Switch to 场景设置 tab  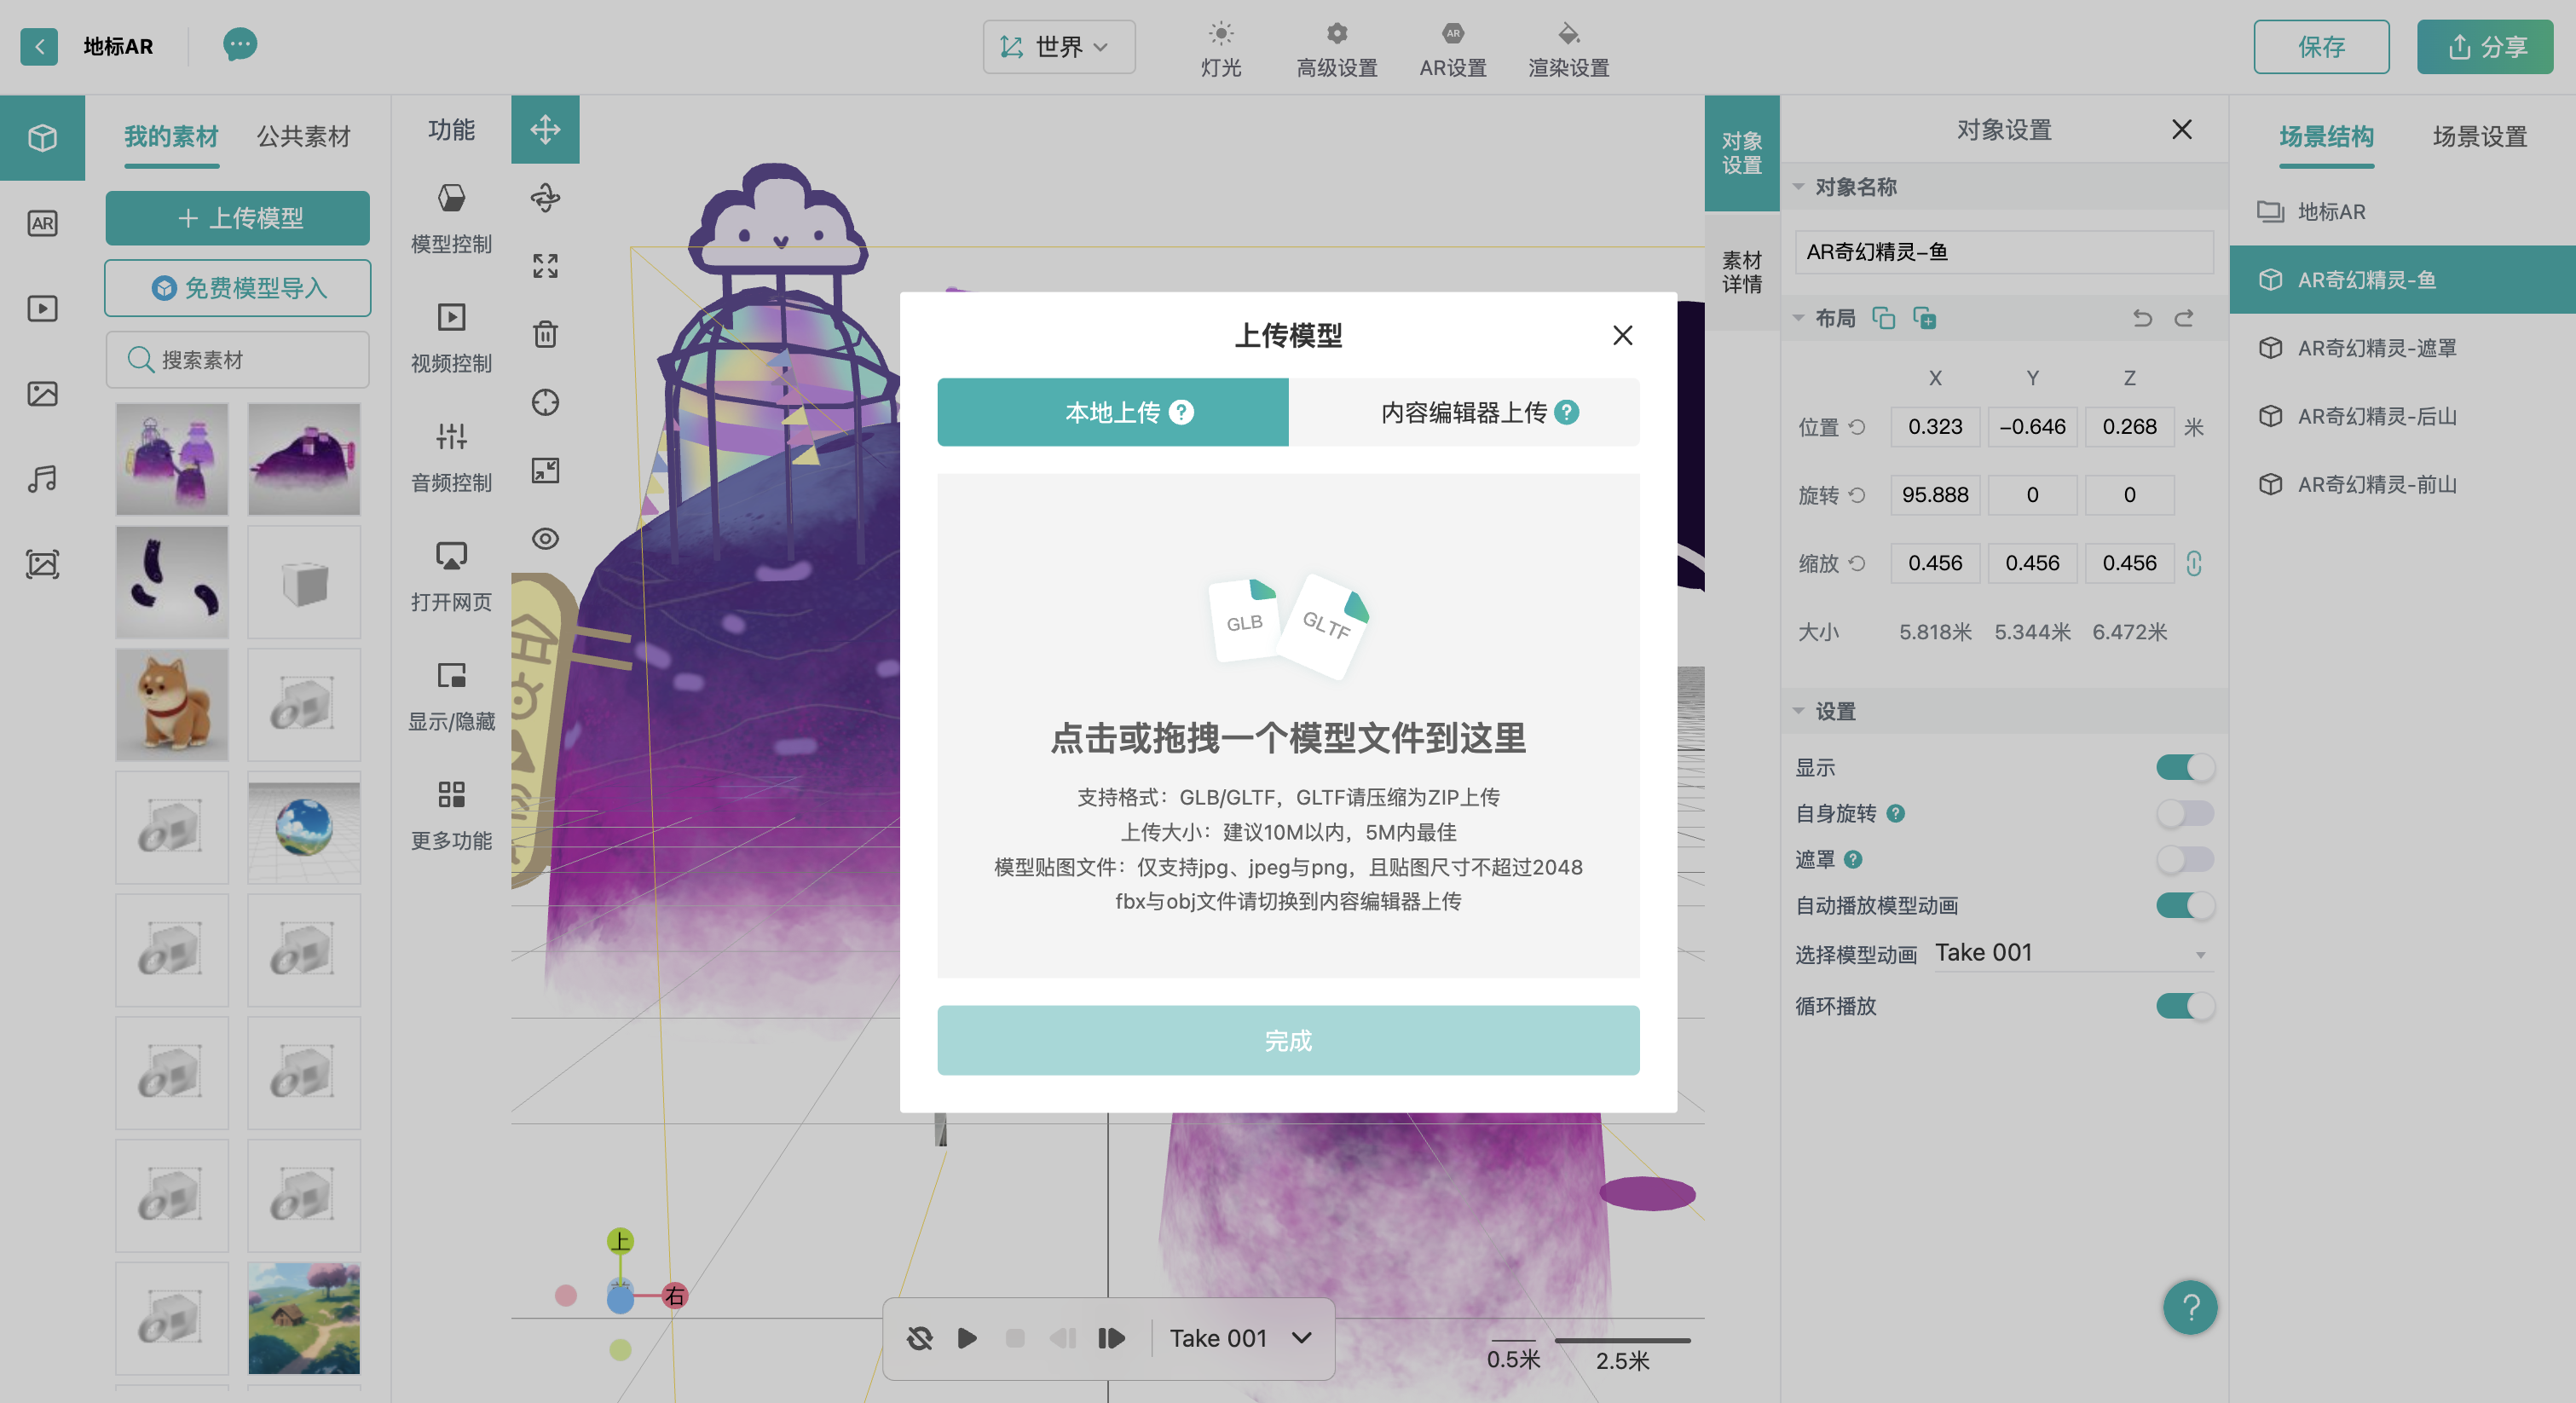pyautogui.click(x=2479, y=136)
